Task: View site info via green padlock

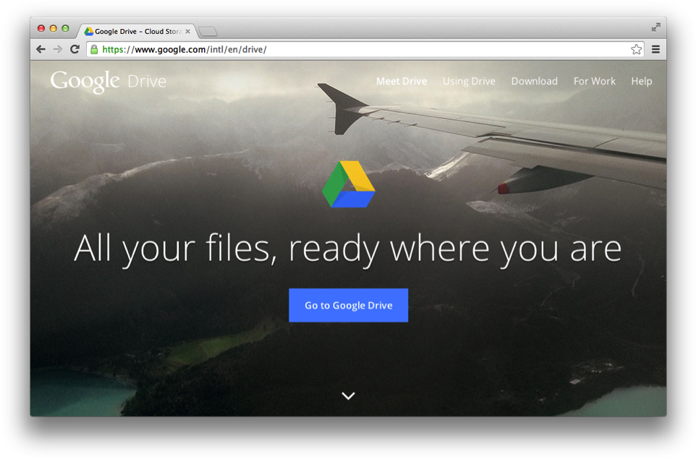Action: tap(93, 49)
